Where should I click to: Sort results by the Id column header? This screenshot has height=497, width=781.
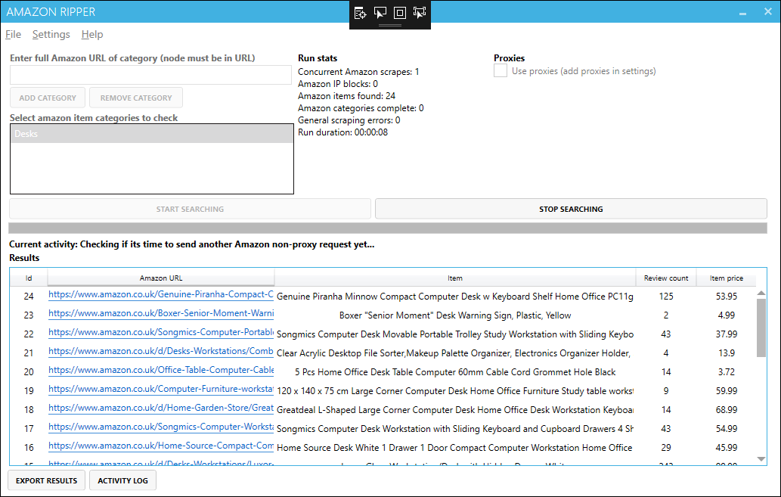29,278
